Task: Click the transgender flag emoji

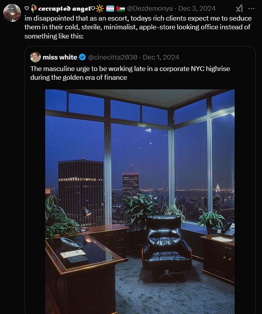Action: pyautogui.click(x=110, y=8)
